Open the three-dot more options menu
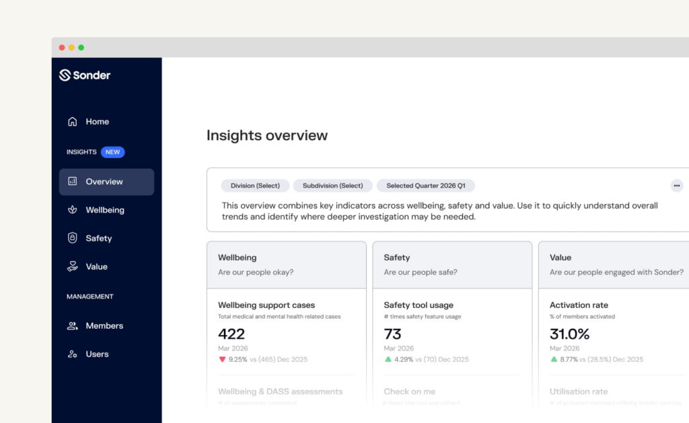Viewport: 689px width, 423px height. 676,186
